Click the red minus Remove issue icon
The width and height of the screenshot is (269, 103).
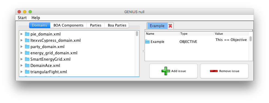(214, 71)
